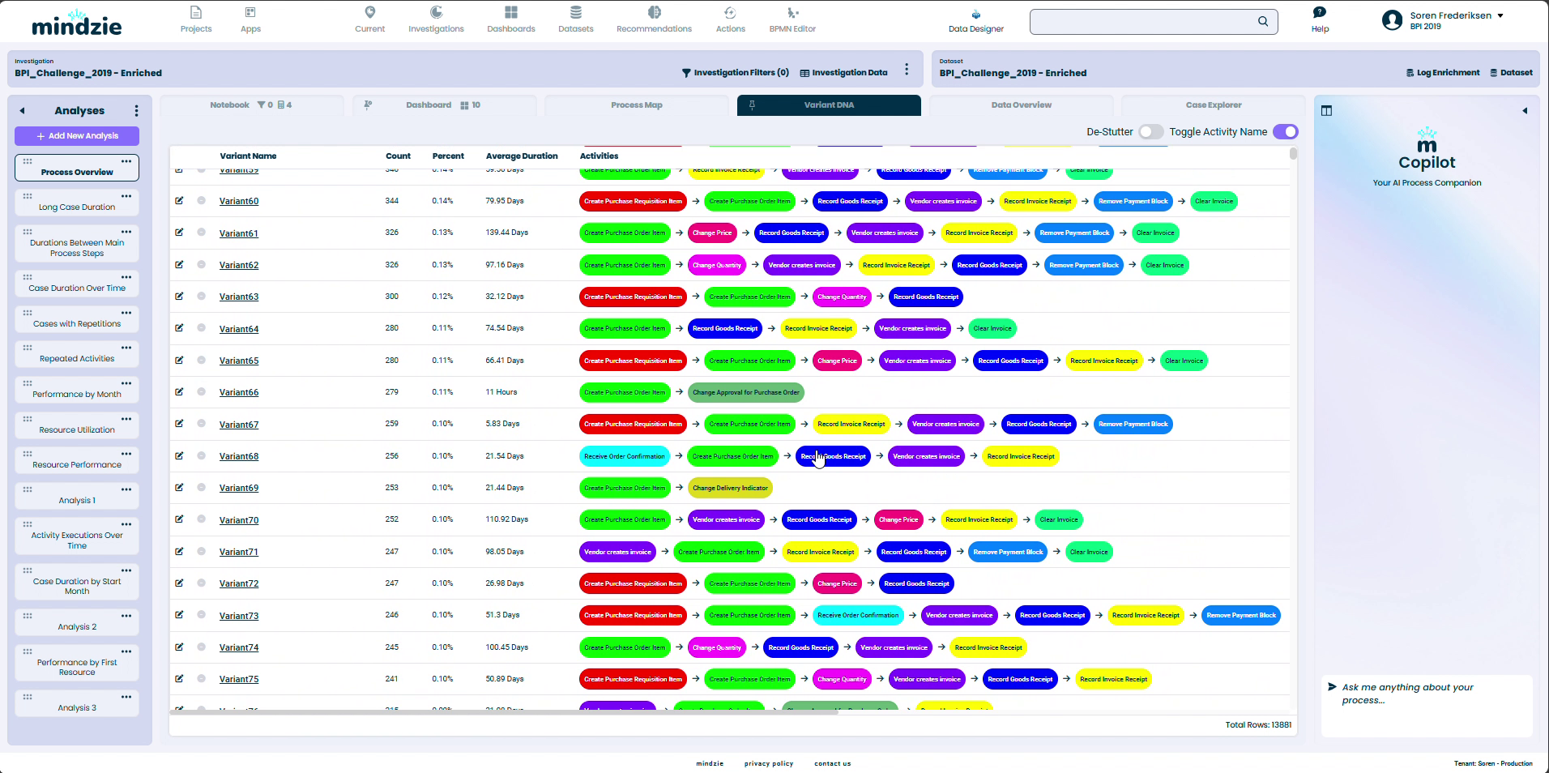Click the search magnifier icon
Viewport: 1549px width, 773px height.
click(1262, 22)
